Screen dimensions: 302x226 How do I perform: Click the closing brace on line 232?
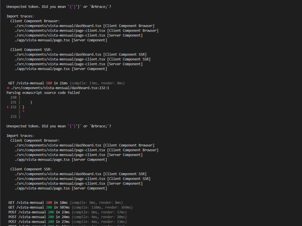pos(23,107)
